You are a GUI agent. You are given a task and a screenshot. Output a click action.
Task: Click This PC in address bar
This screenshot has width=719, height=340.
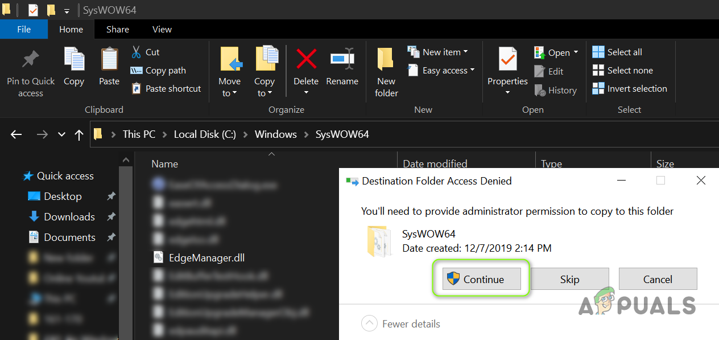[x=139, y=134]
